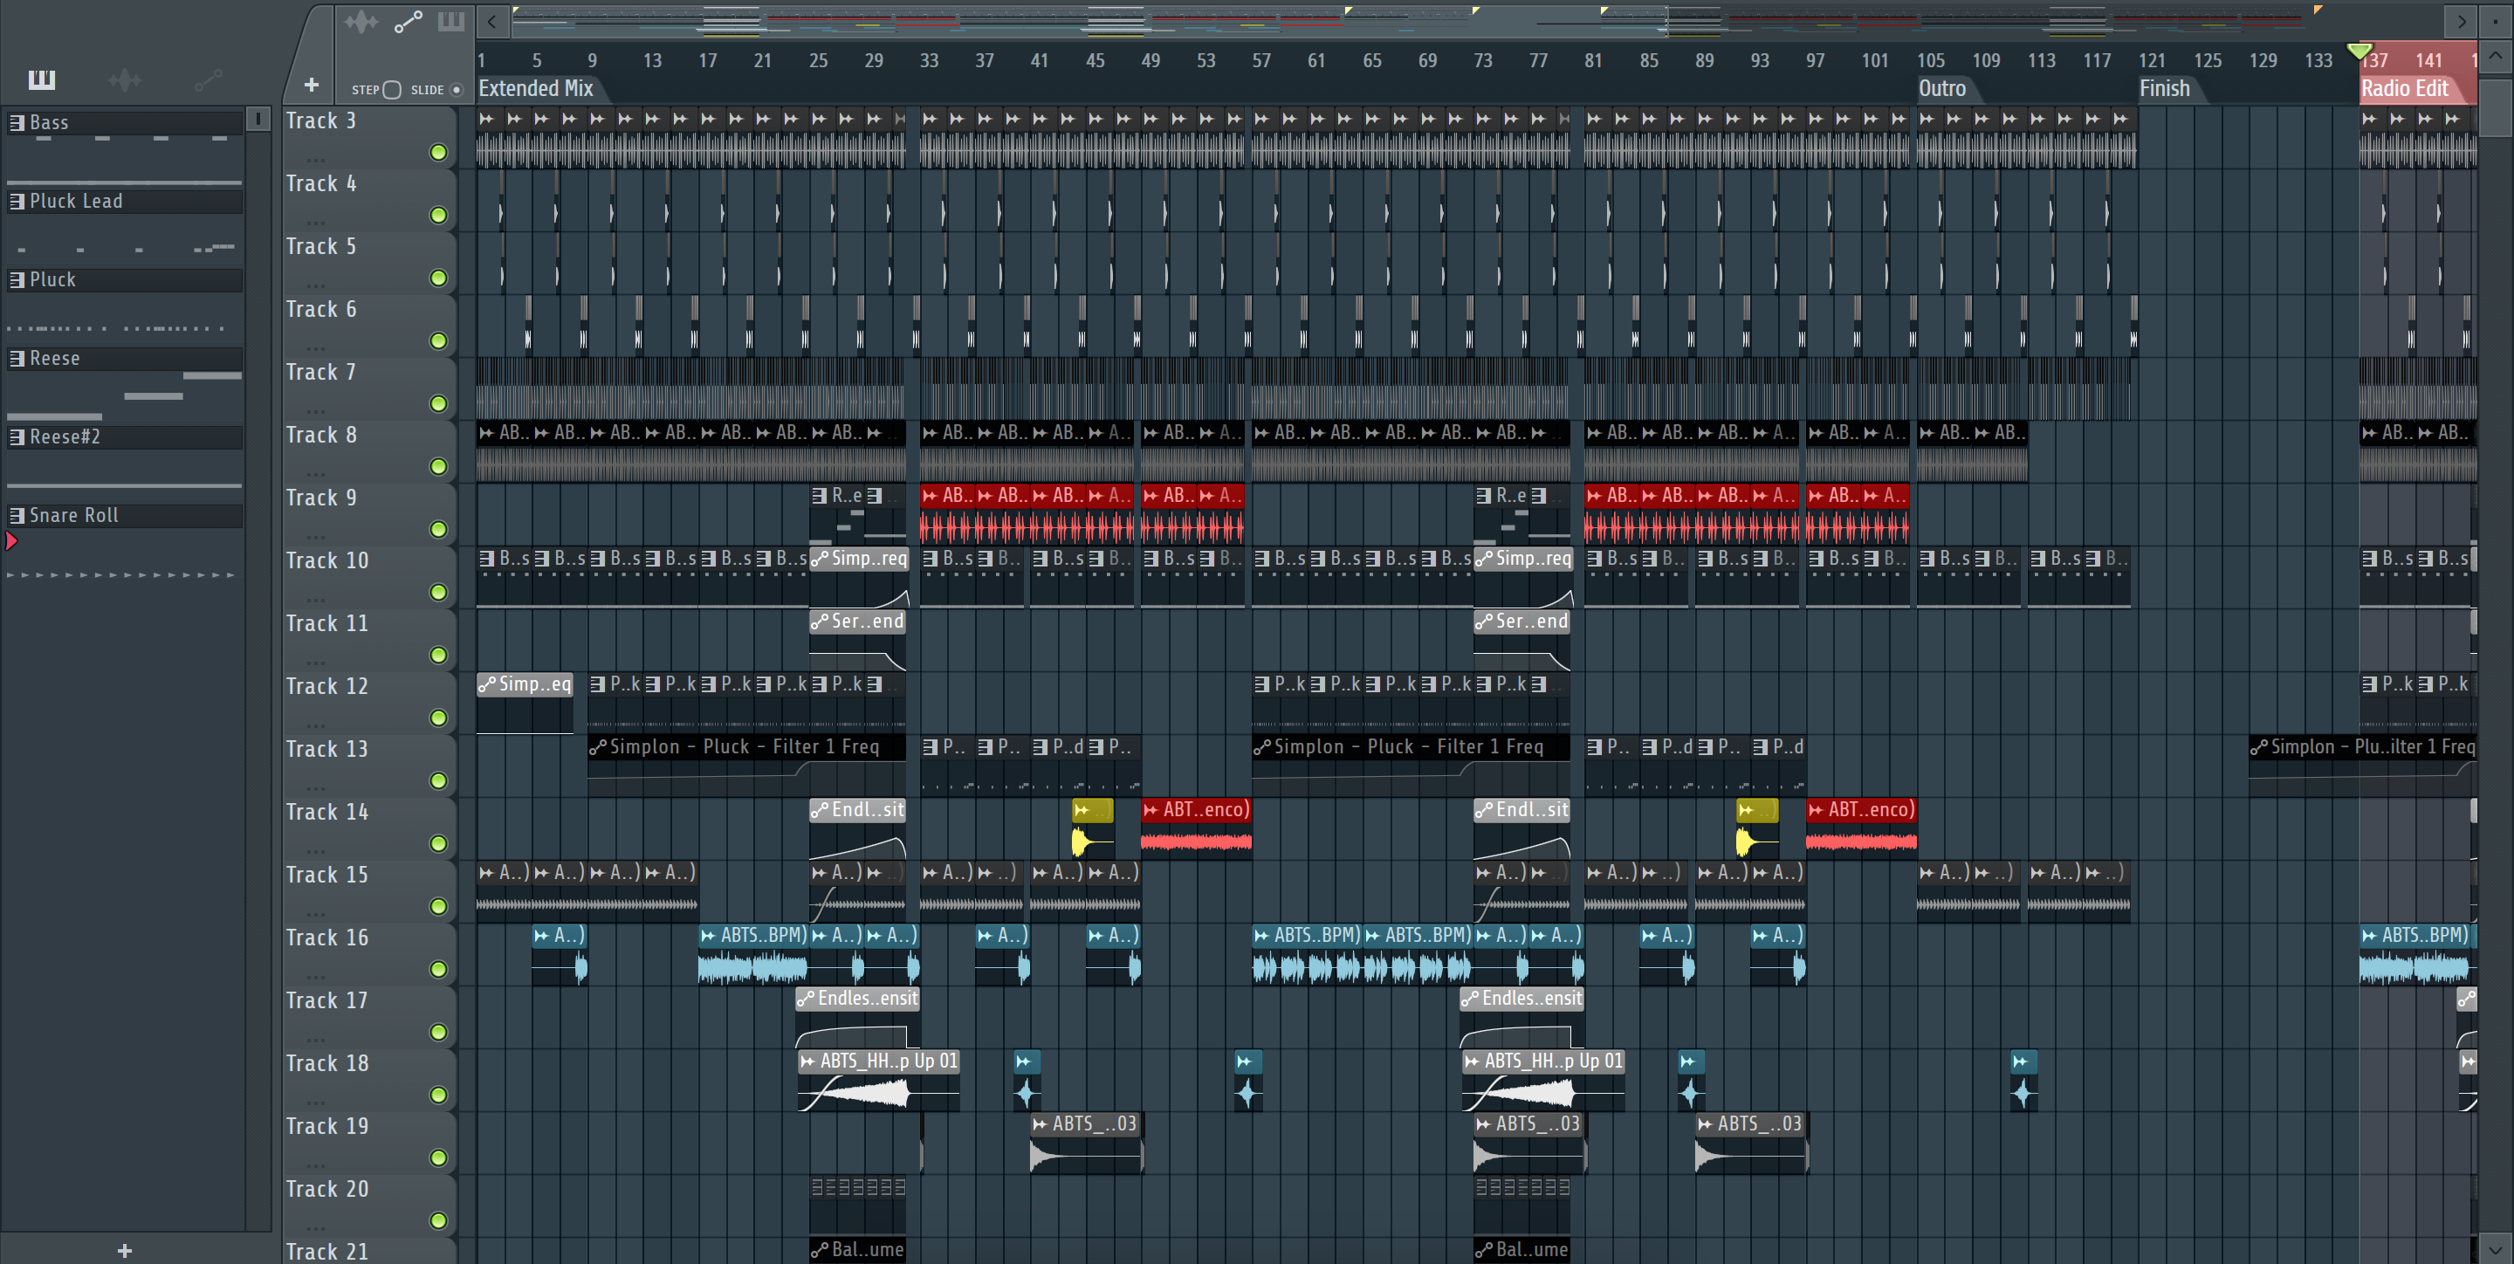Screen dimensions: 2514x1264
Task: Click the down arrow on the vertical scrollbar
Action: tap(2496, 1248)
